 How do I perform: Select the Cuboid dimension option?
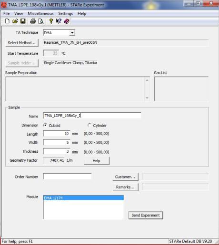point(45,125)
